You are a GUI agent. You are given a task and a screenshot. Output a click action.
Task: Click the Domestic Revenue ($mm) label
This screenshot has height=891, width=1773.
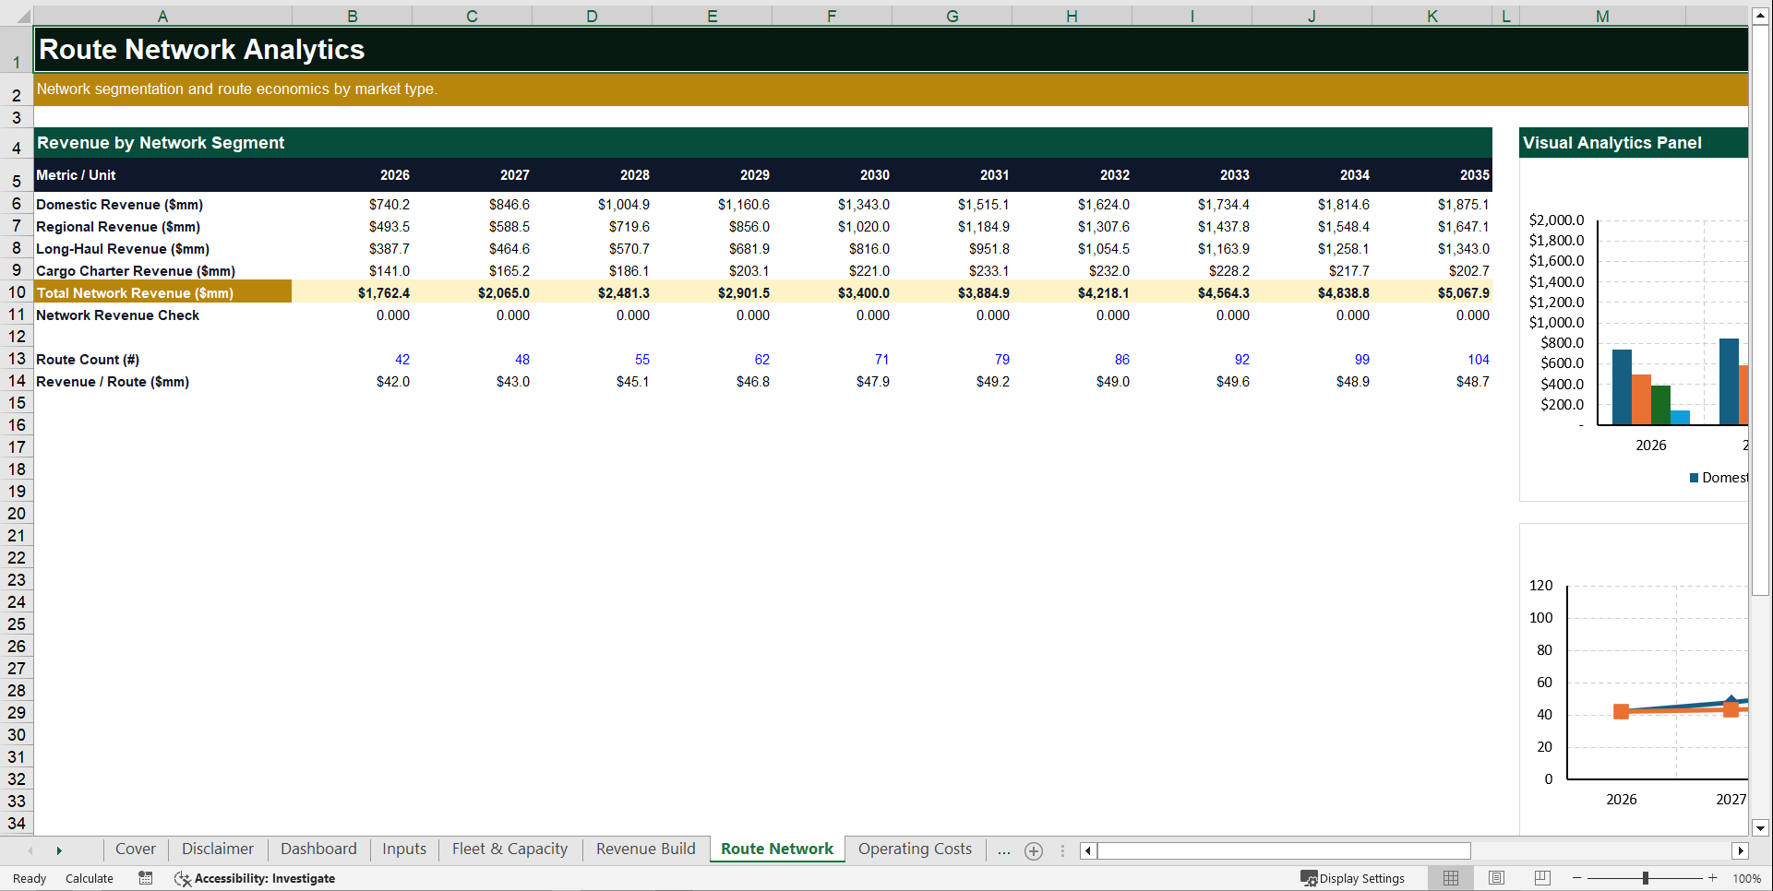click(119, 204)
